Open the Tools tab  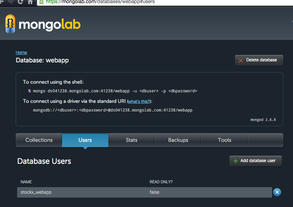(224, 140)
